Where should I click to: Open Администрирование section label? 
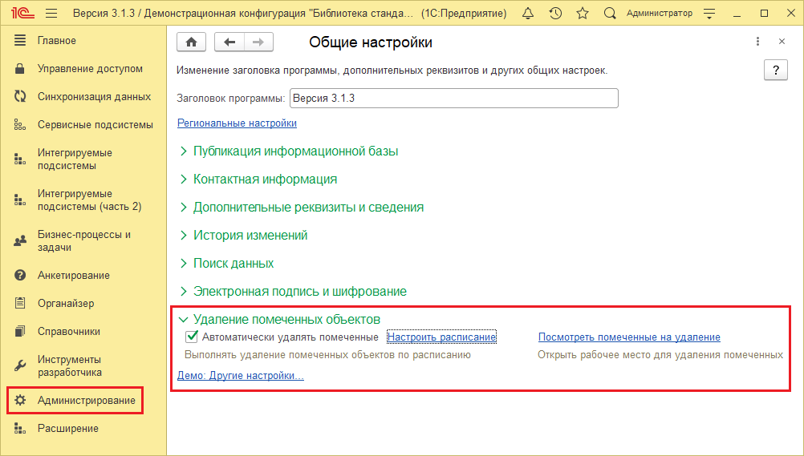86,400
